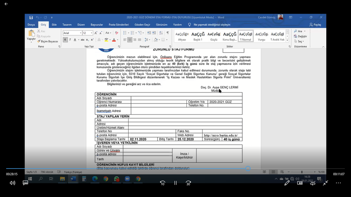This screenshot has height=197, width=351.
Task: Click the Paylaş share button
Action: coord(315,25)
